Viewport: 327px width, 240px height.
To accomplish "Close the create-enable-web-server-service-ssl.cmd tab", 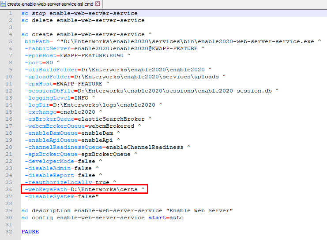I will coord(98,4).
